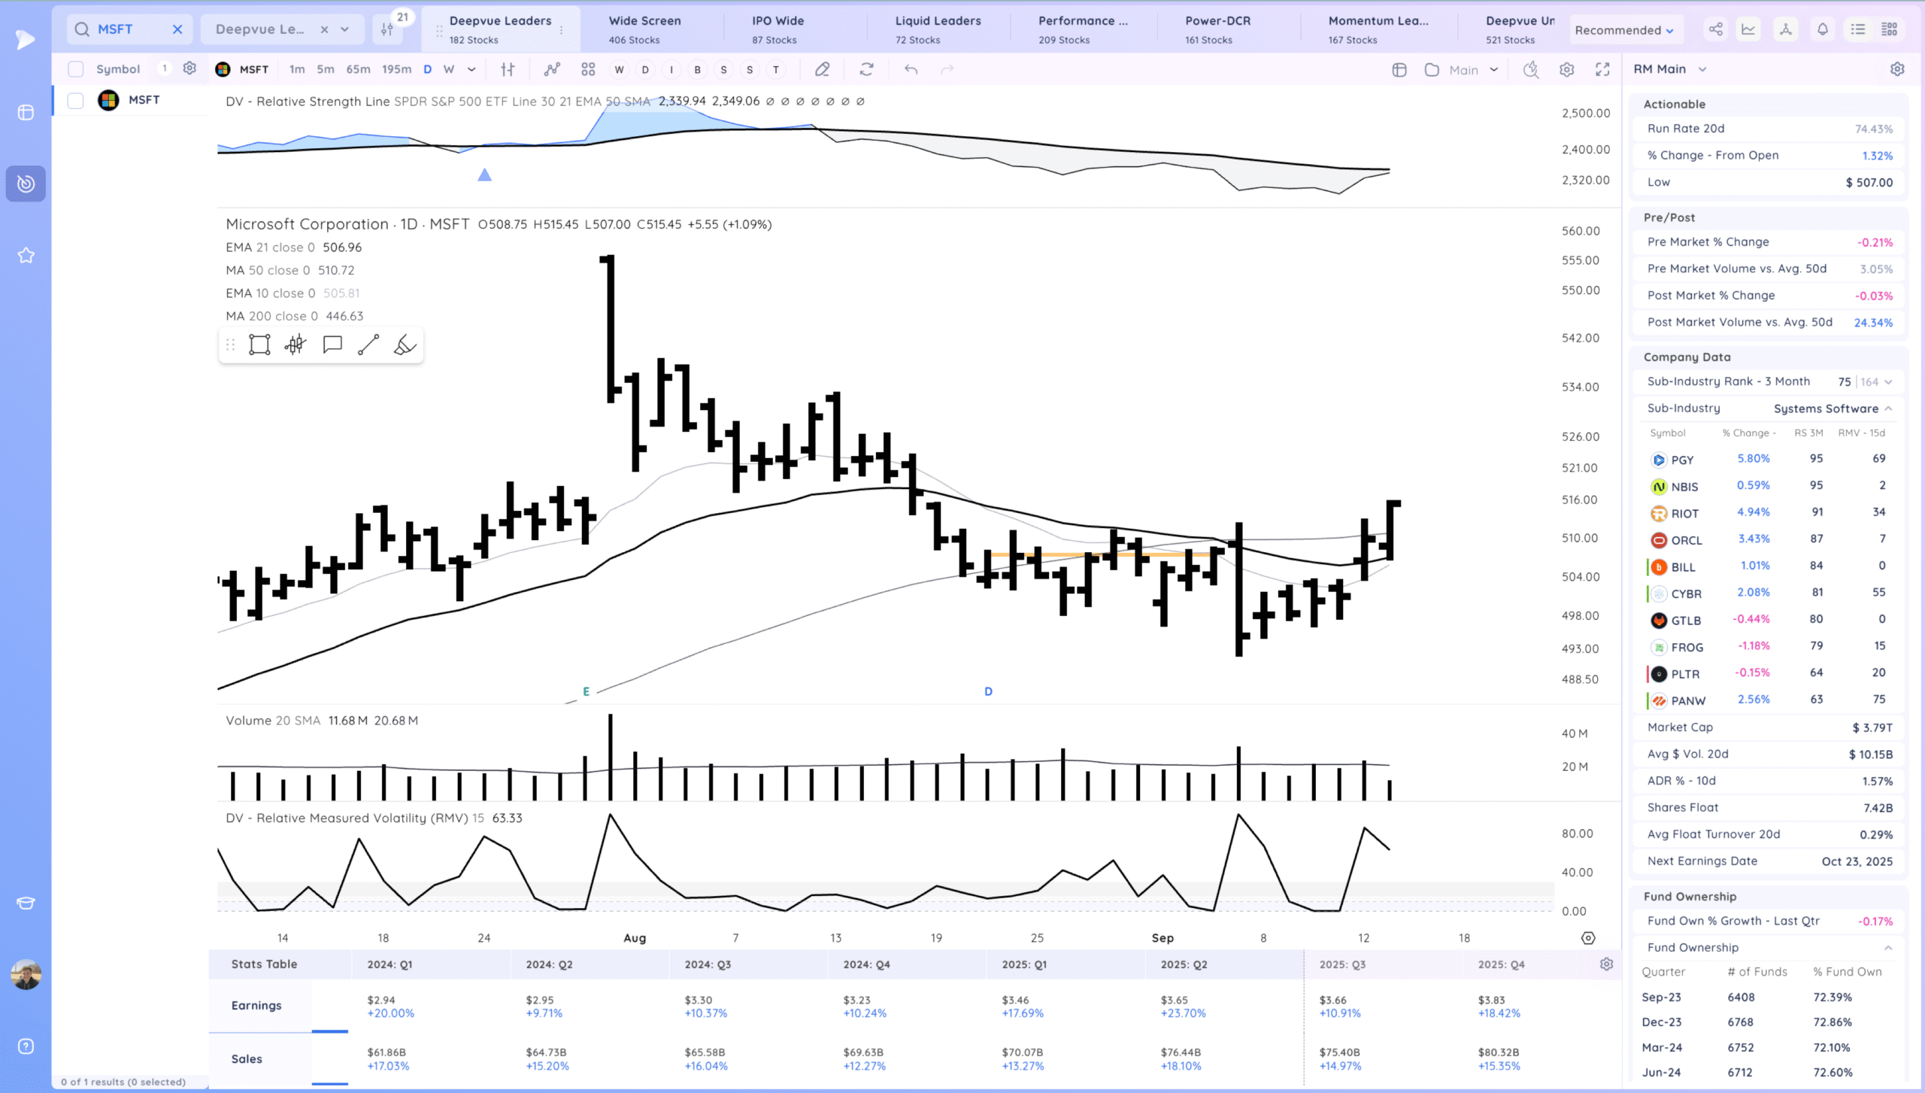Select the comment note tool

click(x=332, y=345)
